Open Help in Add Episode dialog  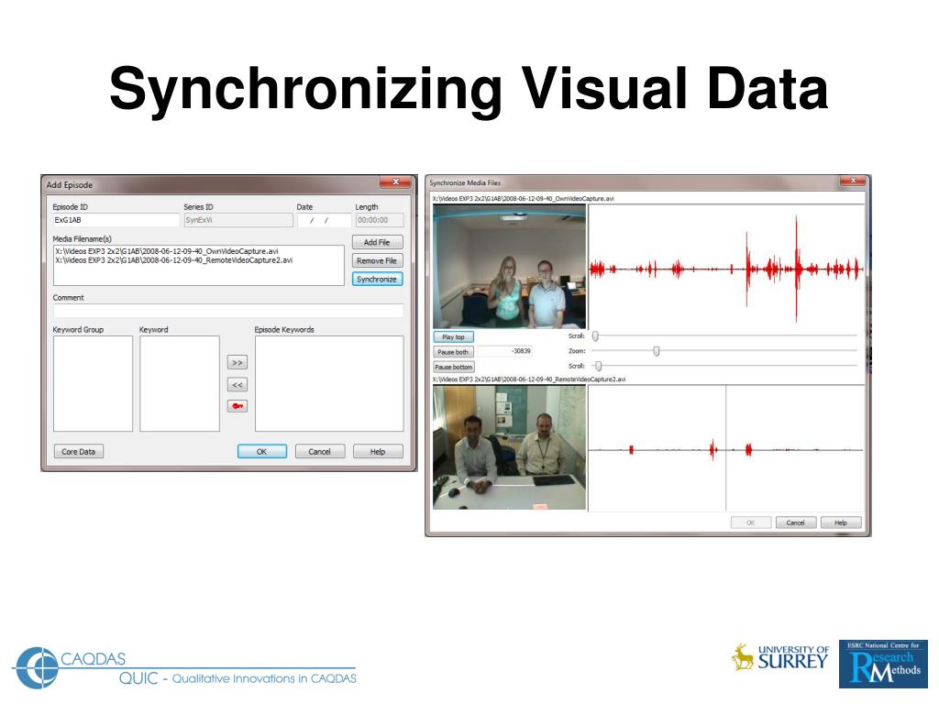[378, 451]
